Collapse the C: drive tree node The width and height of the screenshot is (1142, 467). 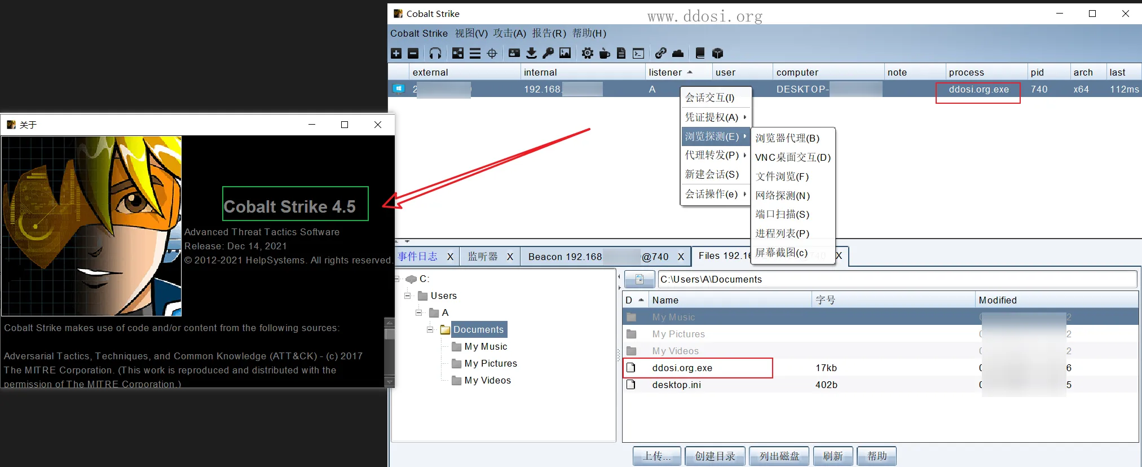point(396,279)
